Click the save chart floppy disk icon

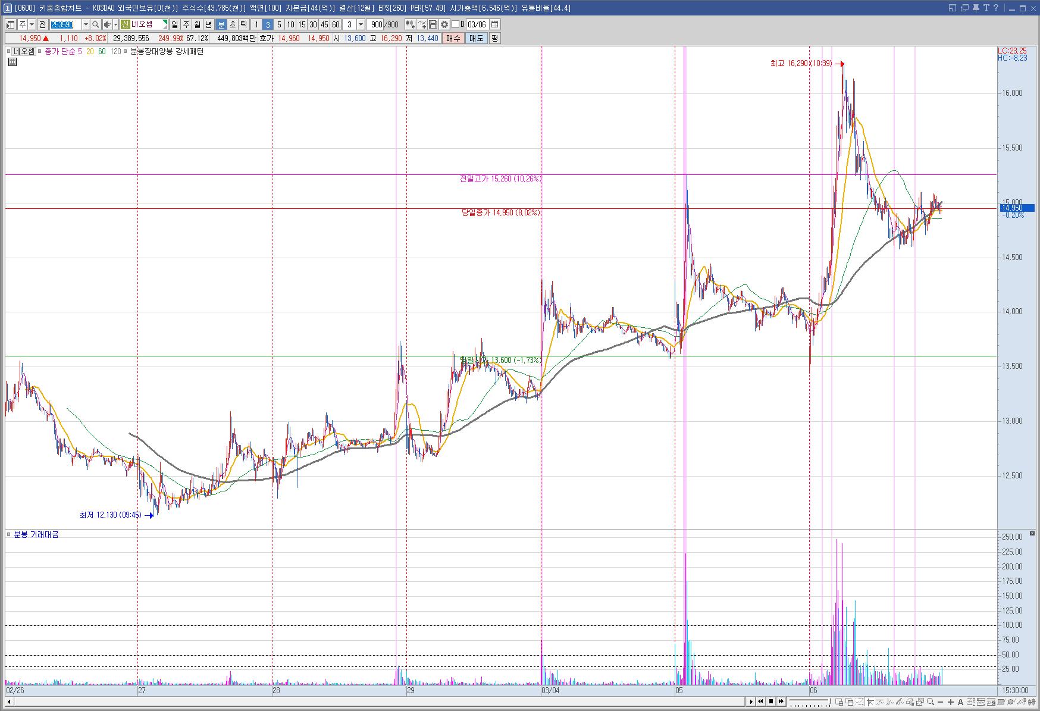click(x=433, y=24)
